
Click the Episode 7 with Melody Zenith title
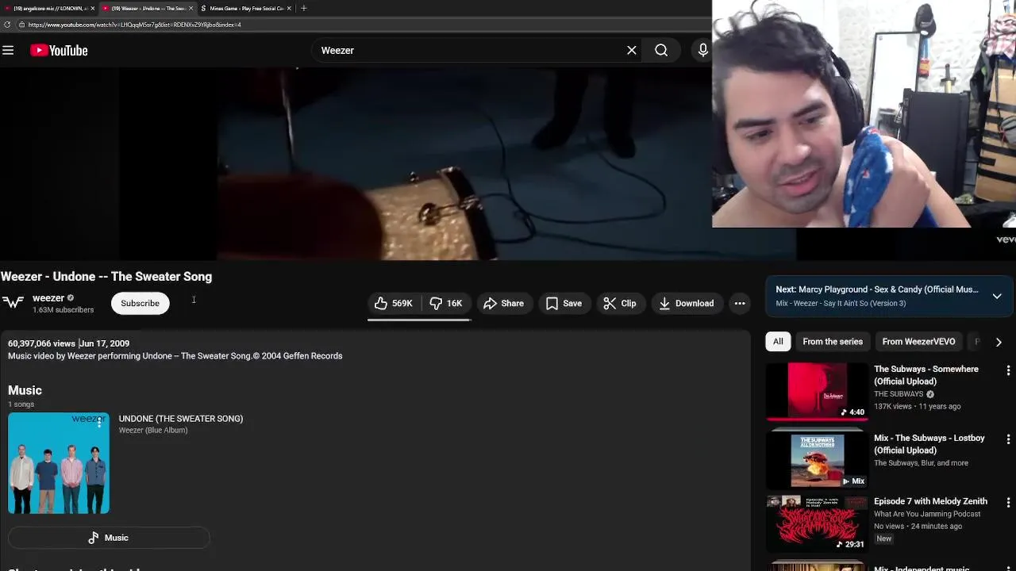[x=930, y=501]
